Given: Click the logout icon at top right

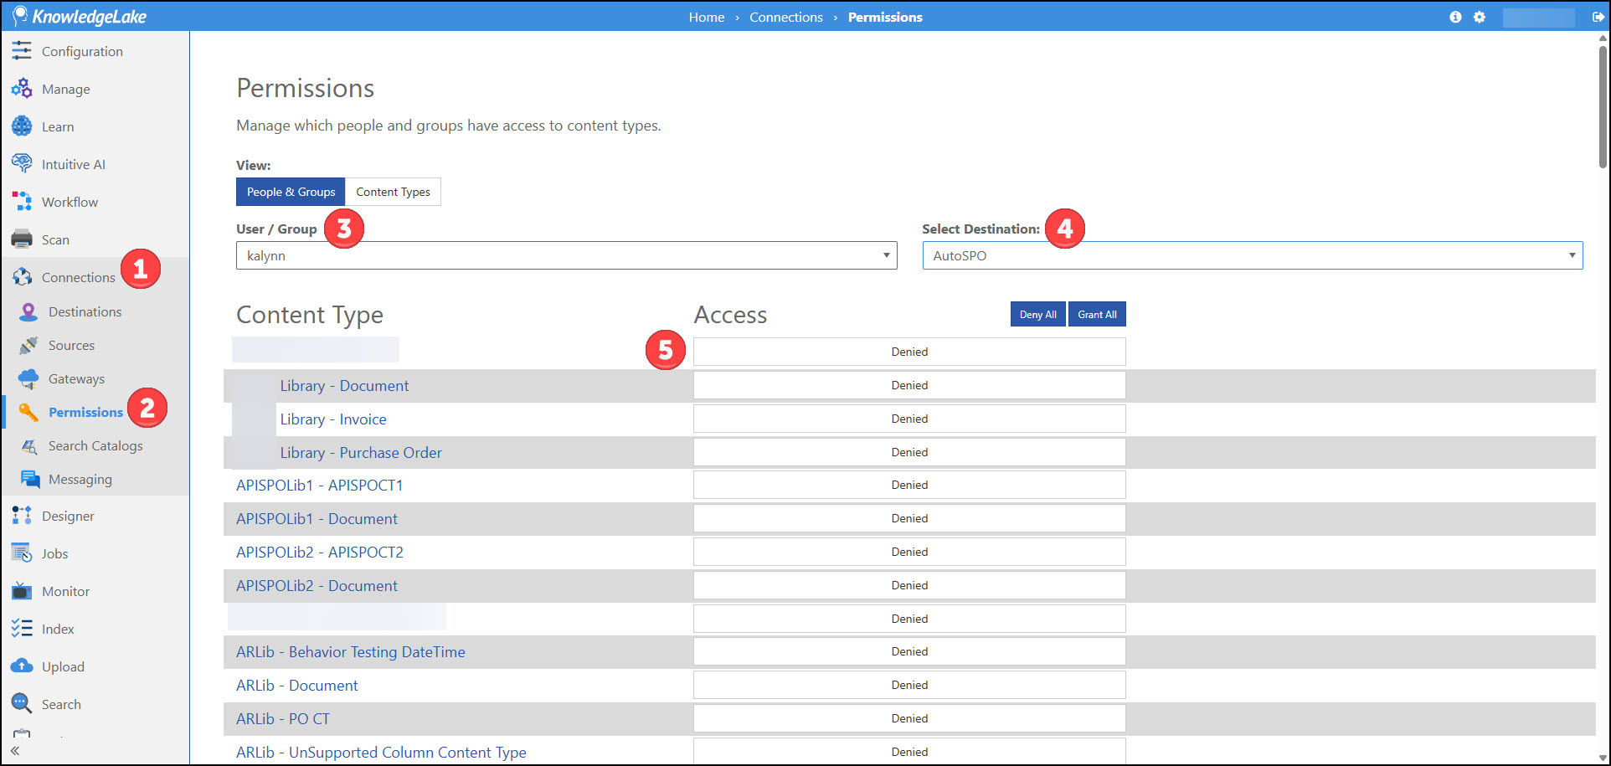Looking at the screenshot, I should point(1598,17).
